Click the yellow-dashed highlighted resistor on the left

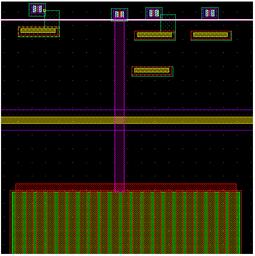(39, 32)
